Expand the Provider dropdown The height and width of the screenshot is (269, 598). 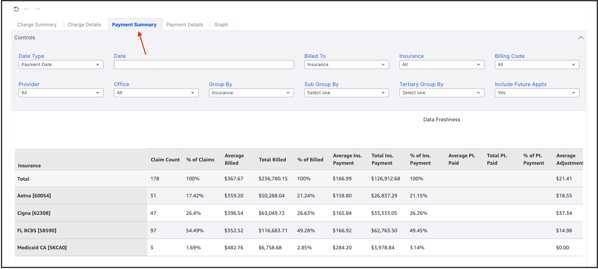pyautogui.click(x=61, y=93)
